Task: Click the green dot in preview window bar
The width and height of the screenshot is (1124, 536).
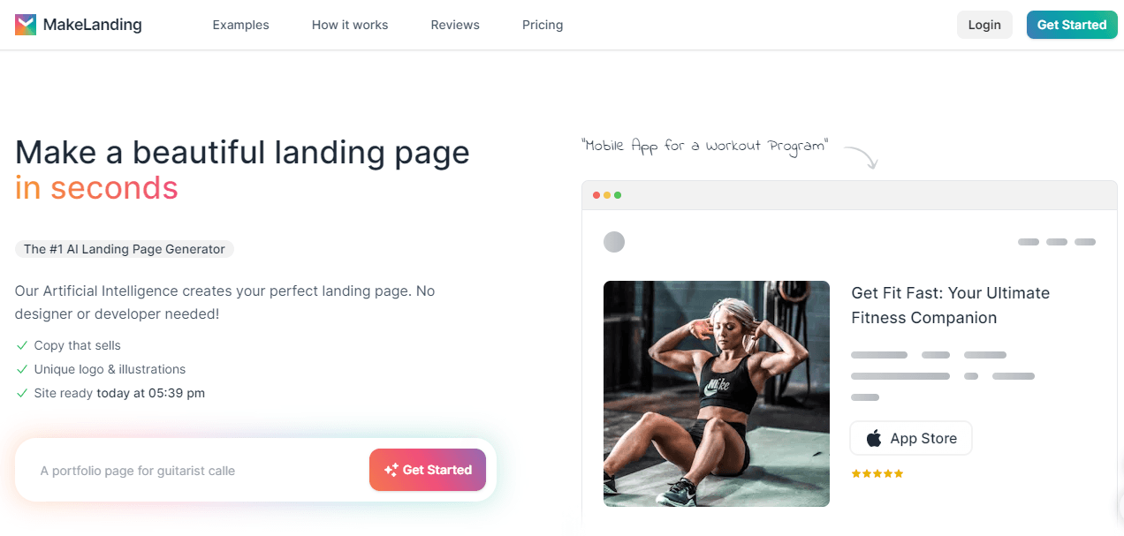Action: (618, 195)
